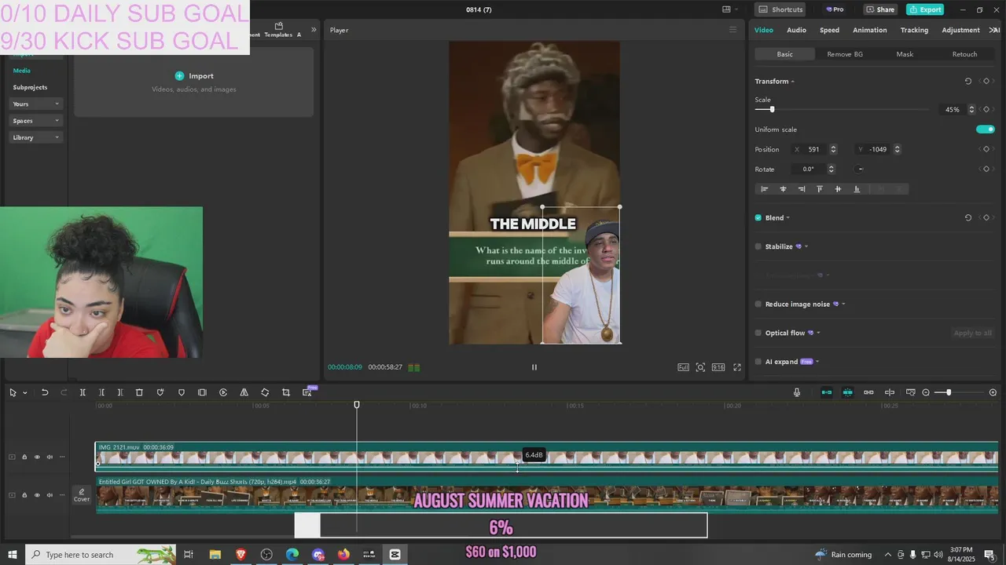Pause the video playback
Viewport: 1006px width, 565px height.
(534, 367)
